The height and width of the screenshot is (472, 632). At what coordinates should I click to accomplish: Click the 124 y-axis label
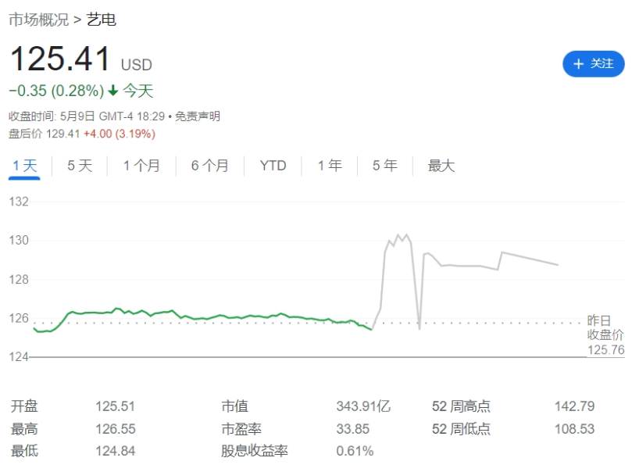coord(19,356)
